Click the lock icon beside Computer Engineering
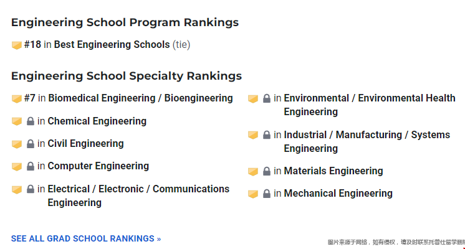This screenshot has height=249, width=465. tap(31, 166)
